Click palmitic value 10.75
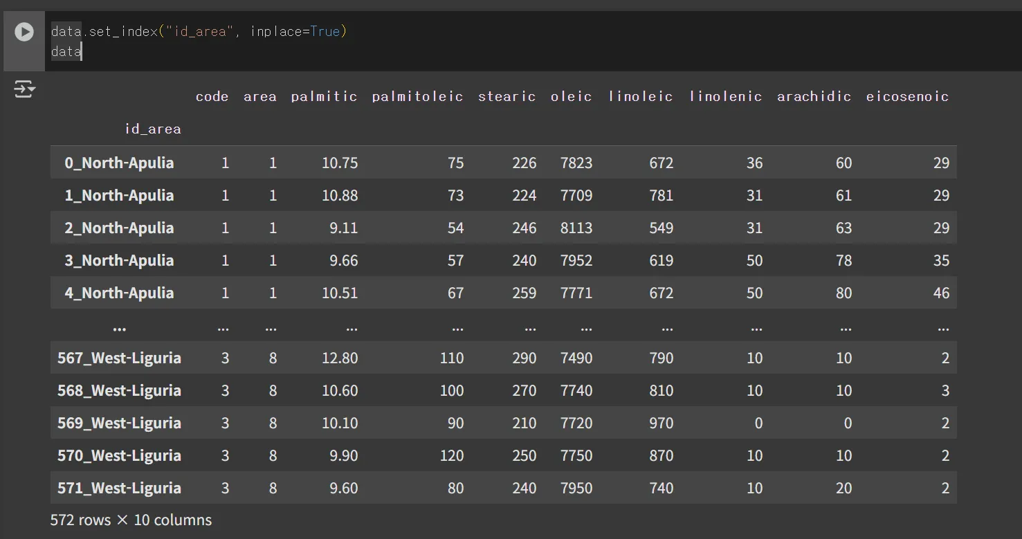This screenshot has width=1022, height=539. (340, 163)
